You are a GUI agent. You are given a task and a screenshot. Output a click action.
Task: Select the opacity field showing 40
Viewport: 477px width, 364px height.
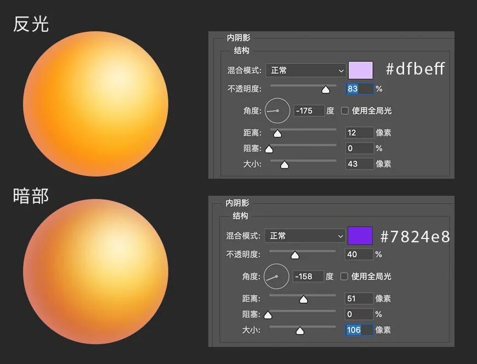pos(359,254)
